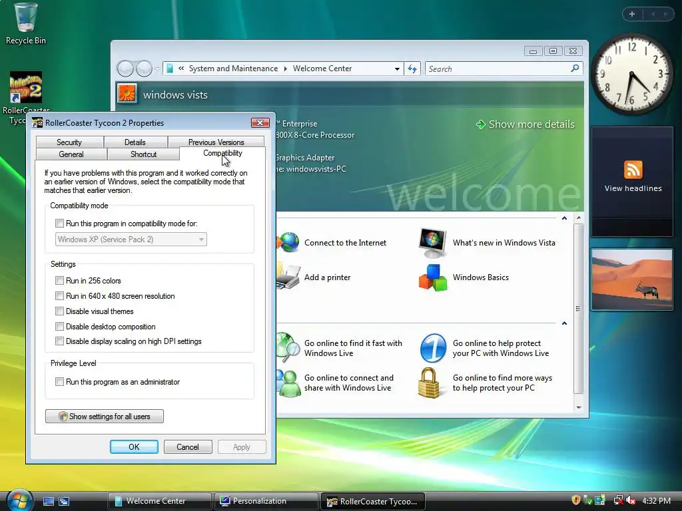Click Cancel in the Properties dialog
Viewport: 682px width, 511px height.
tap(187, 446)
